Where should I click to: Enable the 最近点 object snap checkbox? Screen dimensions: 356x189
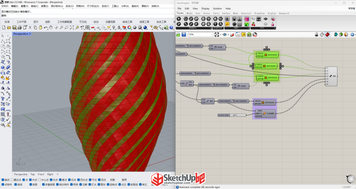12,180
